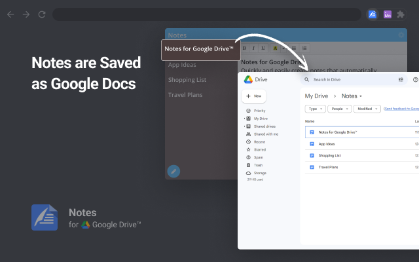419x262 pixels.
Task: Open the People filter dropdown
Action: 339,109
